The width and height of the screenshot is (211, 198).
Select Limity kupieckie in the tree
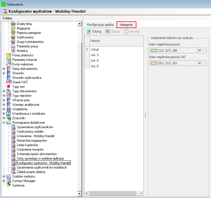point(27,145)
